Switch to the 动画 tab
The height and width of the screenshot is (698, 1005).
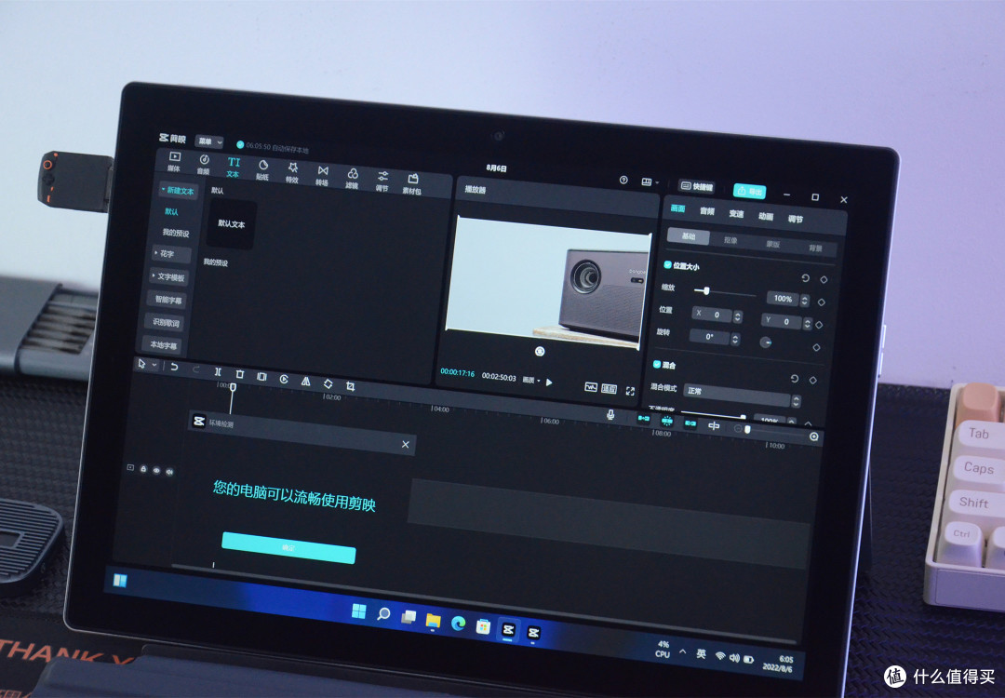pyautogui.click(x=766, y=217)
